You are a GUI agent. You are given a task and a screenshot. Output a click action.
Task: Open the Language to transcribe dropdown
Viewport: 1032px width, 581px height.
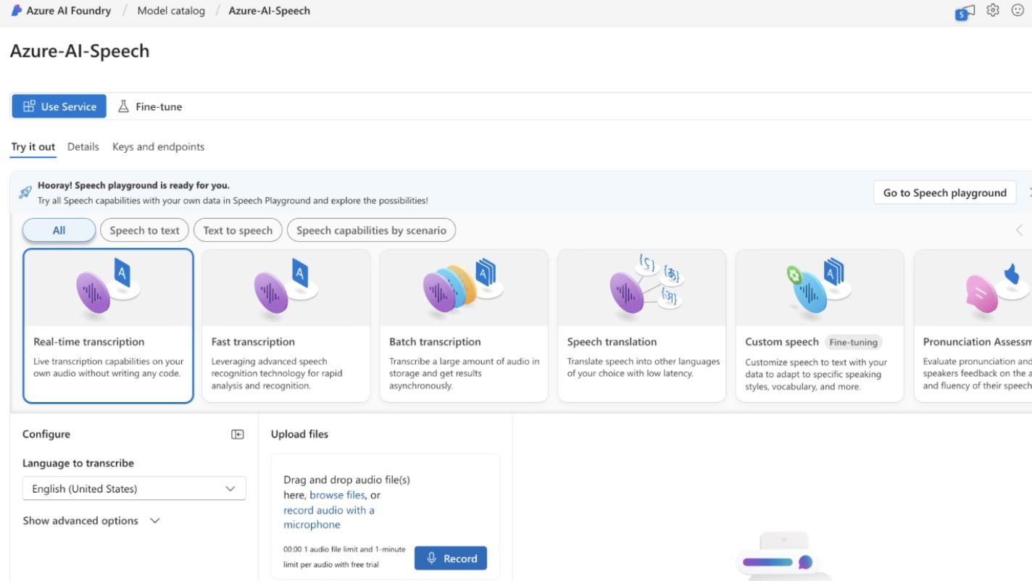pos(133,488)
